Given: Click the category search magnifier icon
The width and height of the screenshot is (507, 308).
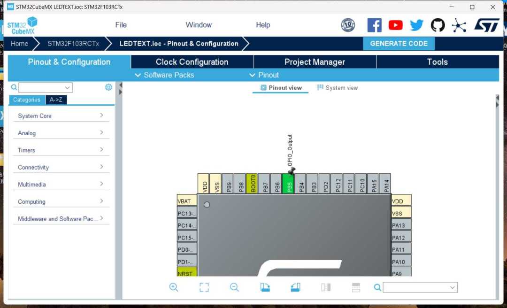Looking at the screenshot, I should pyautogui.click(x=14, y=87).
